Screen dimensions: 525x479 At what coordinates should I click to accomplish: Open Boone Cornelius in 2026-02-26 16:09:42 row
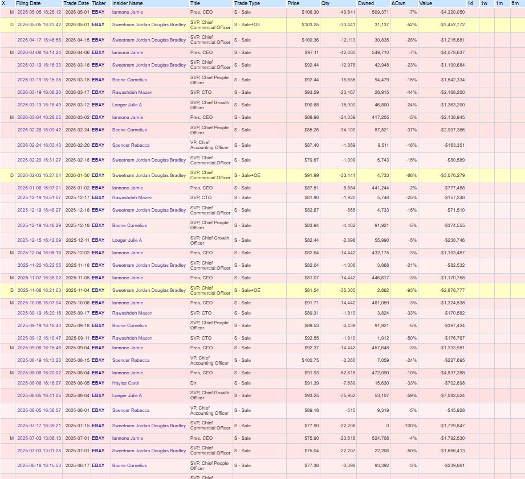[129, 130]
